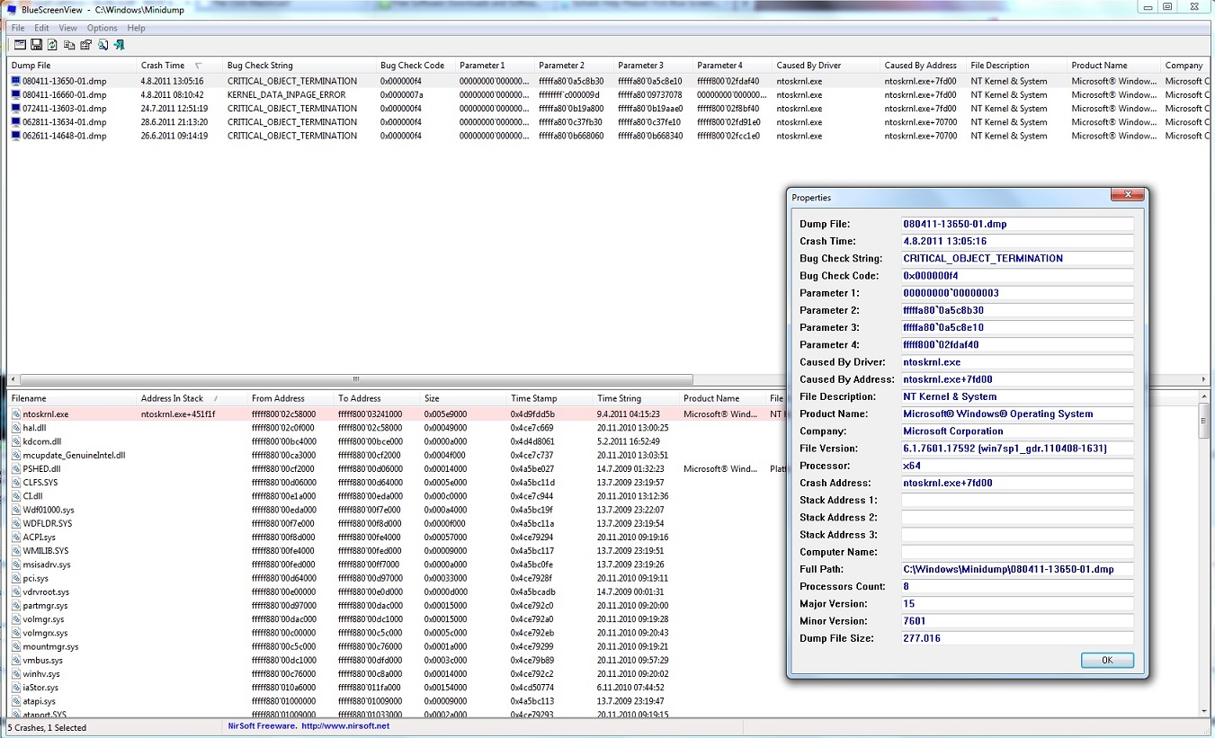Select the ntoskrnl.exe row in driver list
The width and height of the screenshot is (1215, 738).
[46, 414]
